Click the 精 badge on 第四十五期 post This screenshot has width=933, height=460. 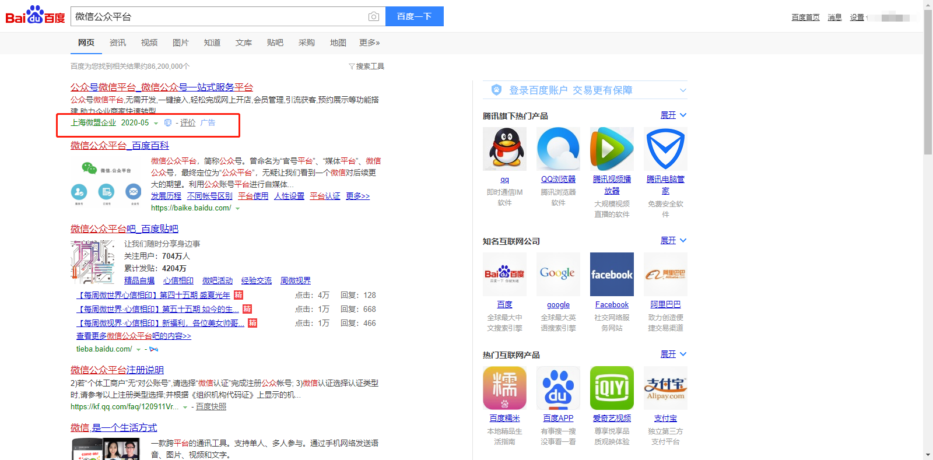[238, 295]
